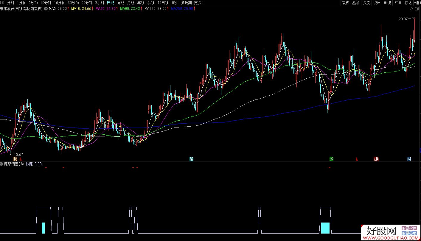The width and height of the screenshot is (421, 241).
Task: Expand the 底部预警 indicator dropdown arrow
Action: pyautogui.click(x=2, y=164)
